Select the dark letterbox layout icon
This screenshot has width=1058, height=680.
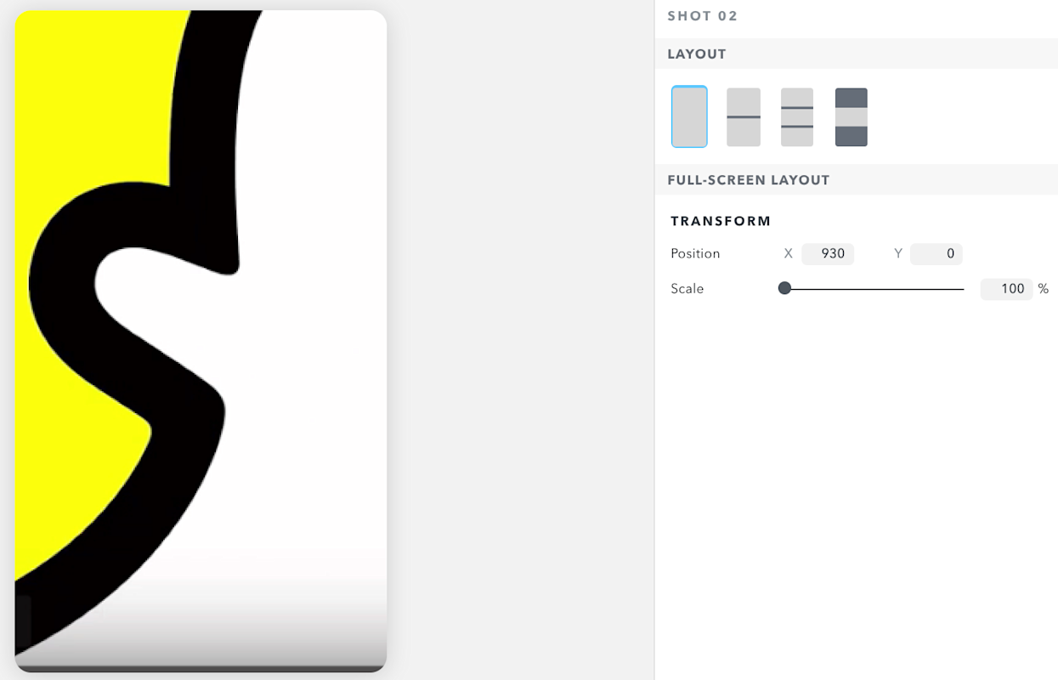pos(851,116)
